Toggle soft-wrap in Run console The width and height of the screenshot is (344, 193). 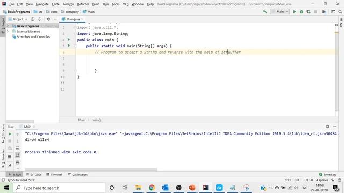(x=18, y=149)
